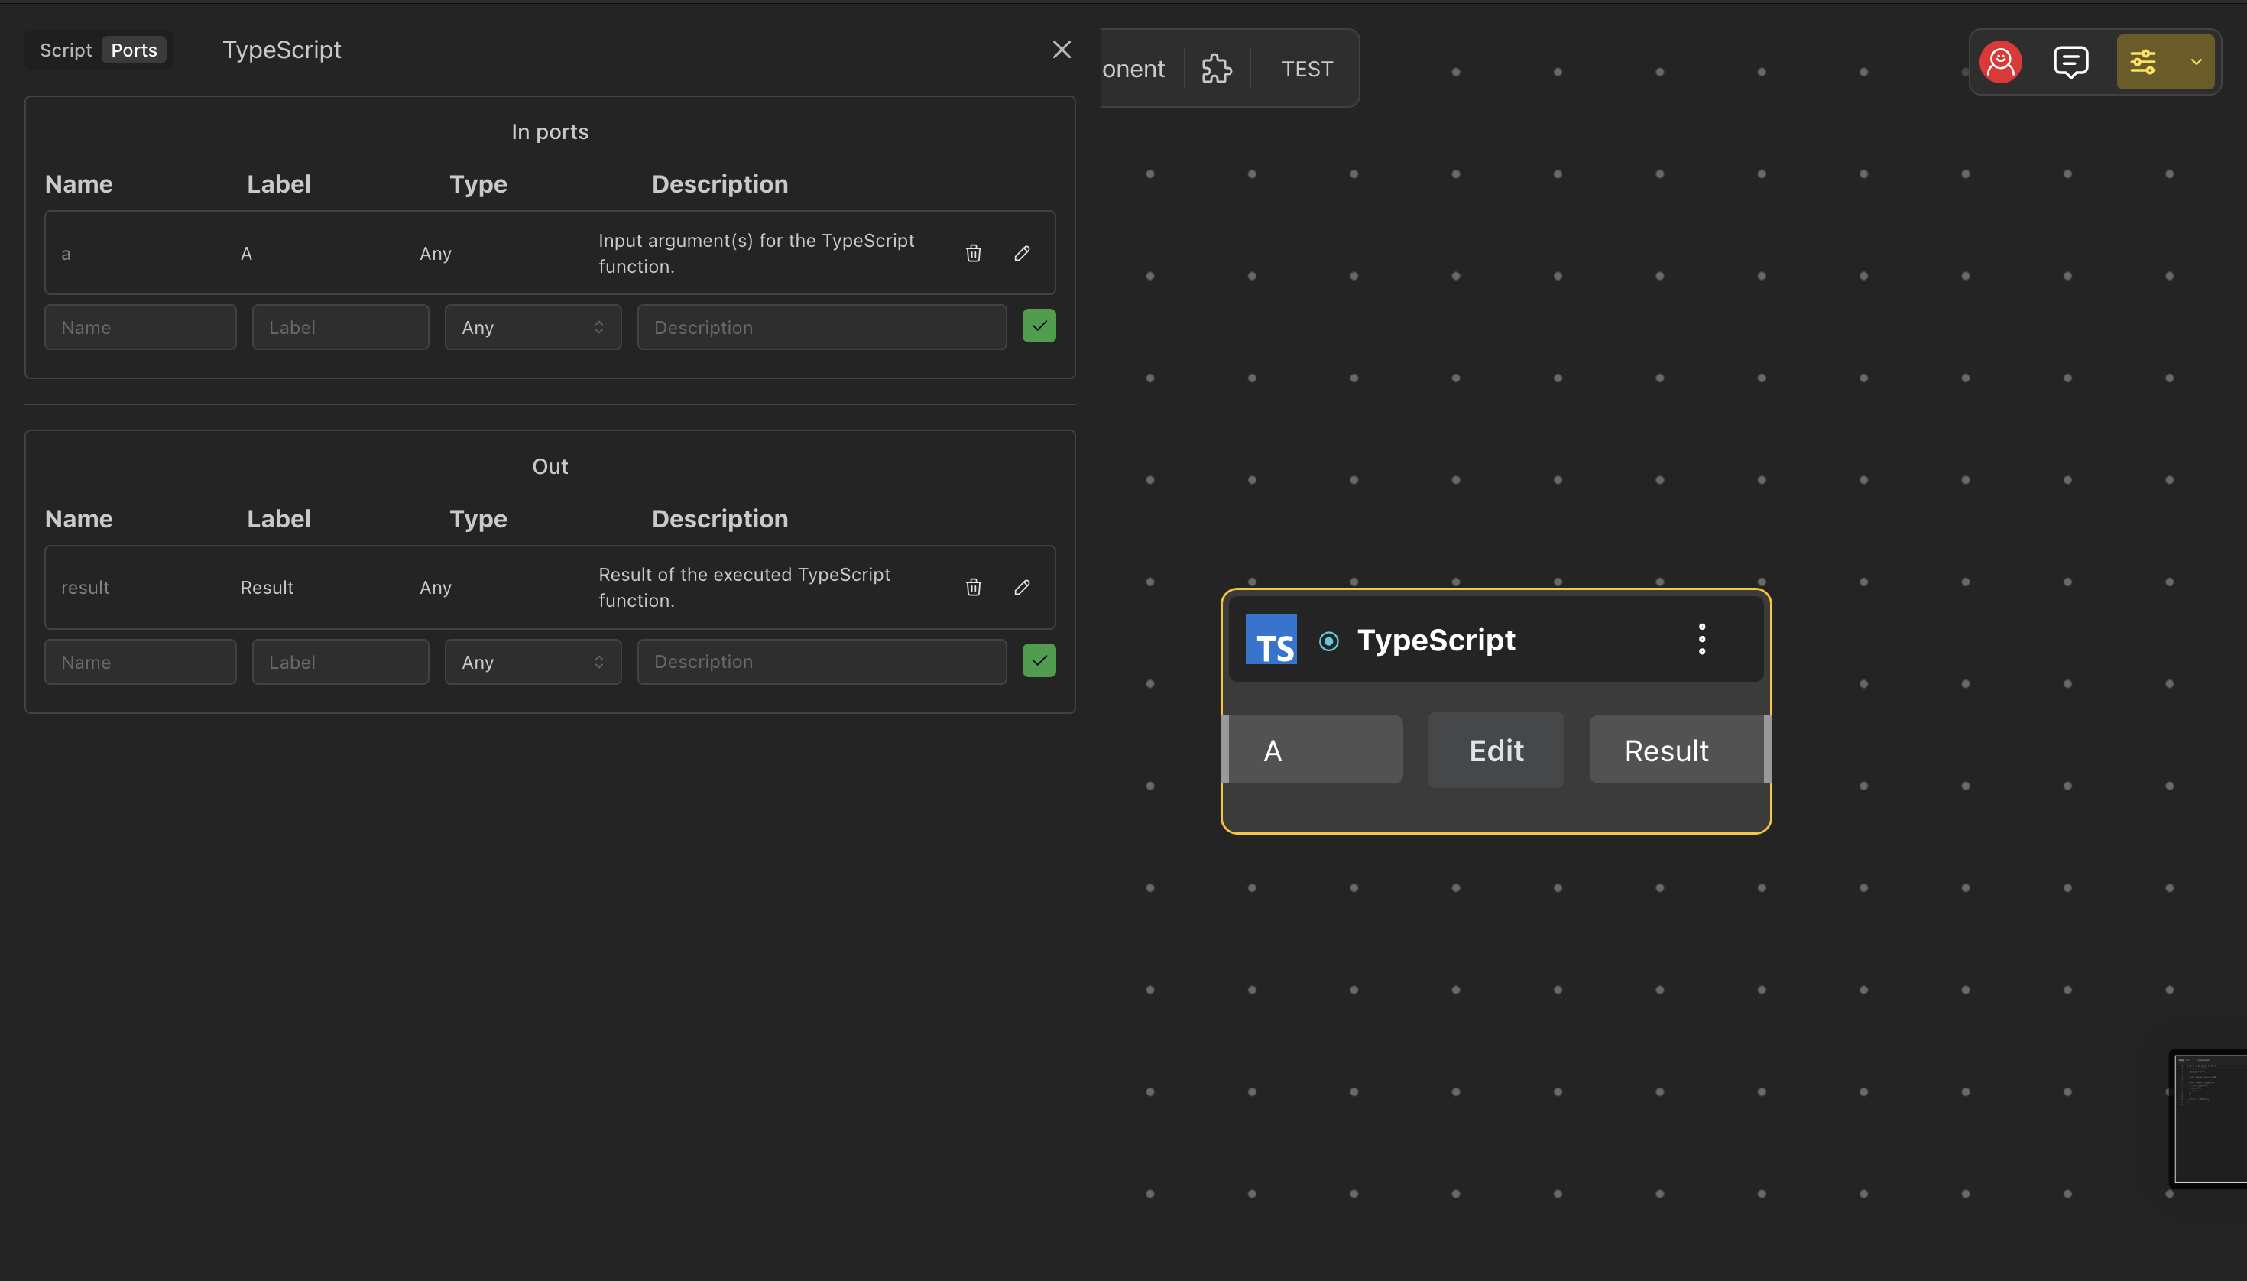Delete the 'result' output port

click(x=973, y=587)
